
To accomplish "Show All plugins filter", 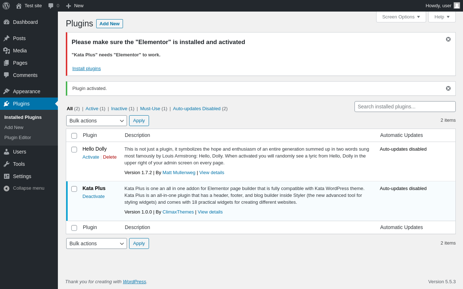I will tap(70, 109).
